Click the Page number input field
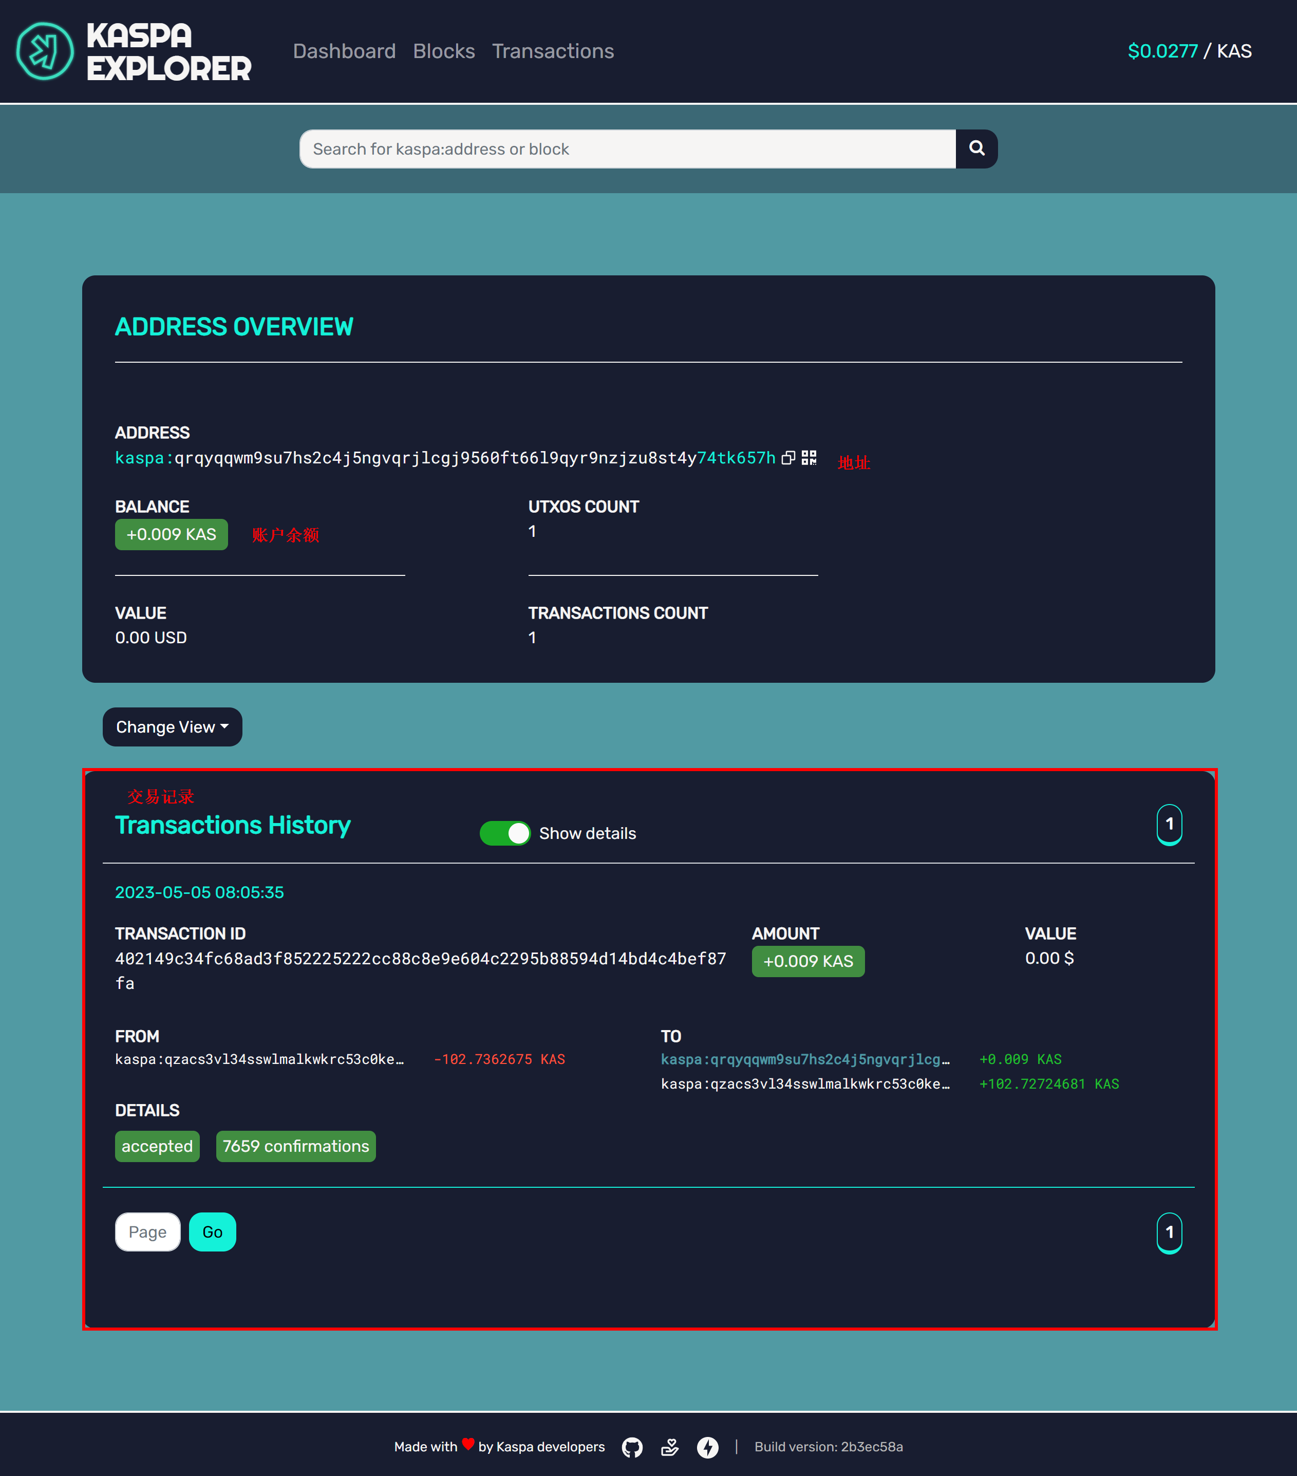1297x1476 pixels. point(147,1232)
